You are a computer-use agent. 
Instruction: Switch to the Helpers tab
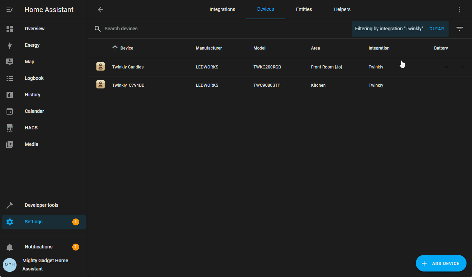click(342, 10)
